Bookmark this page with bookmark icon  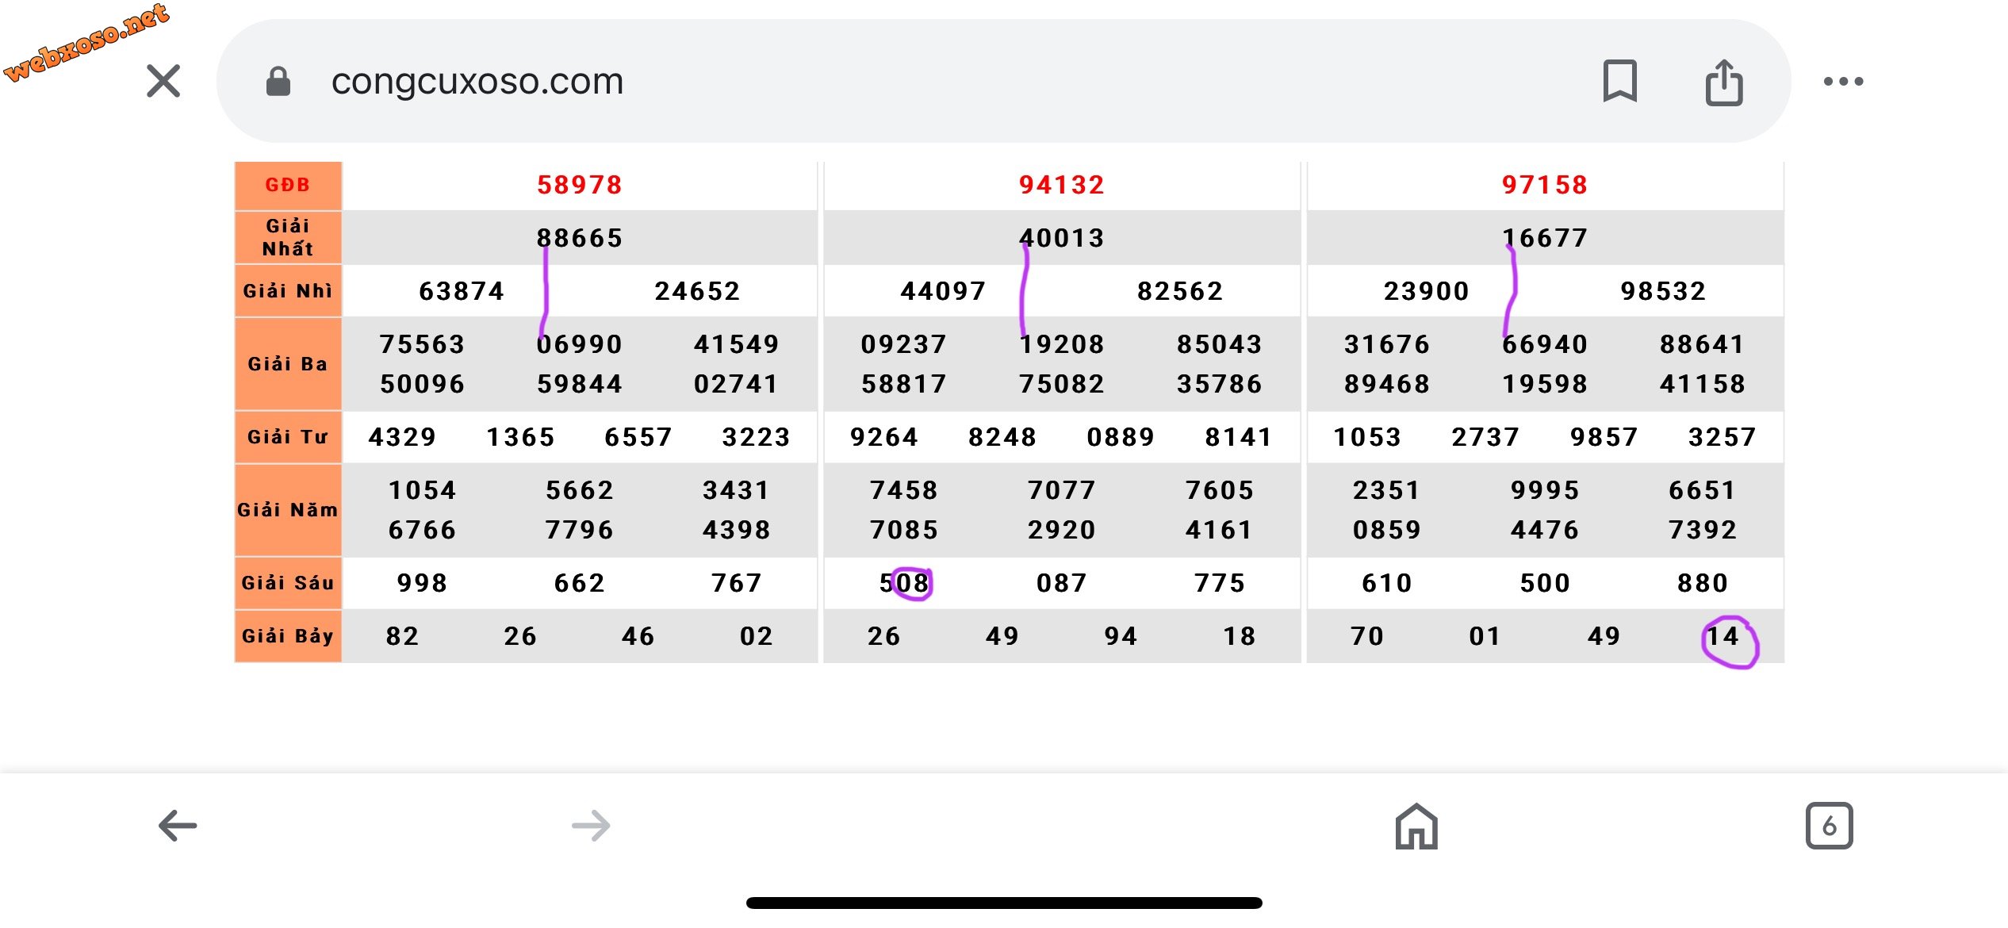coord(1619,81)
